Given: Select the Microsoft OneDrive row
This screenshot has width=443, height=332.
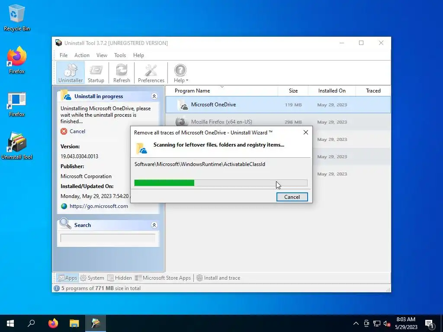Looking at the screenshot, I should point(278,105).
